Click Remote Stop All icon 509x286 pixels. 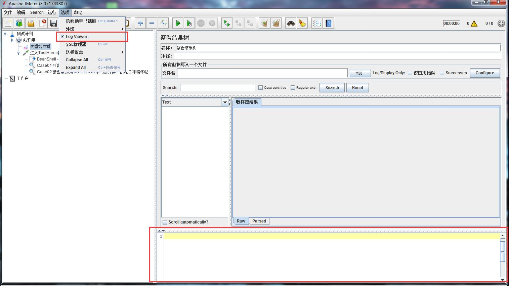pos(239,23)
